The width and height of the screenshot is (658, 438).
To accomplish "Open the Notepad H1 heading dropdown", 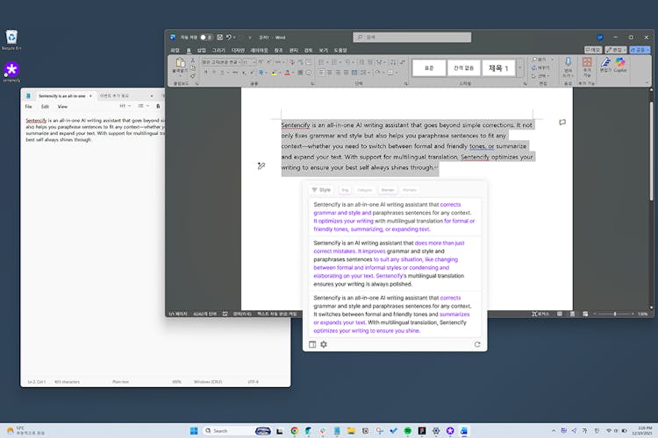I will 125,106.
